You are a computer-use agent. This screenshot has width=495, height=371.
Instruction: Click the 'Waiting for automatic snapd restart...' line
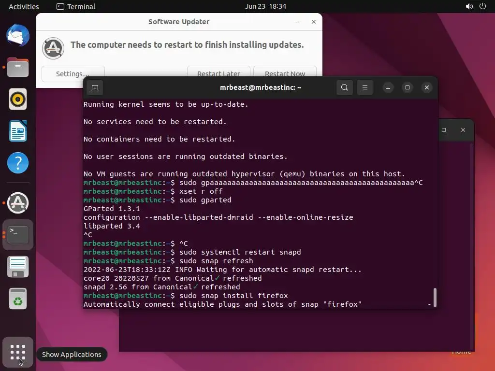[222, 270]
